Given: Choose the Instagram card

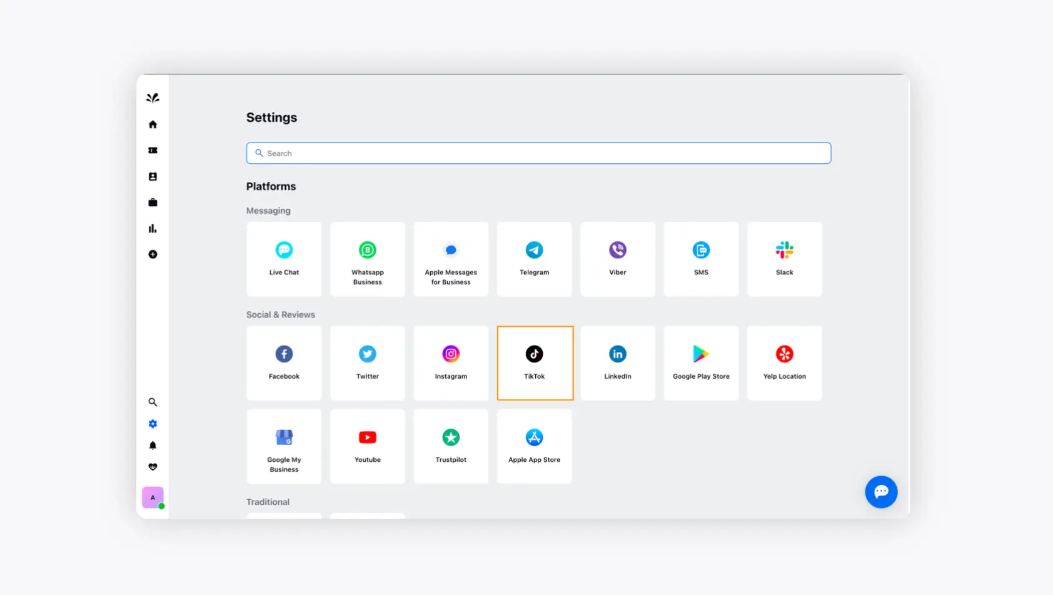Looking at the screenshot, I should click(451, 363).
